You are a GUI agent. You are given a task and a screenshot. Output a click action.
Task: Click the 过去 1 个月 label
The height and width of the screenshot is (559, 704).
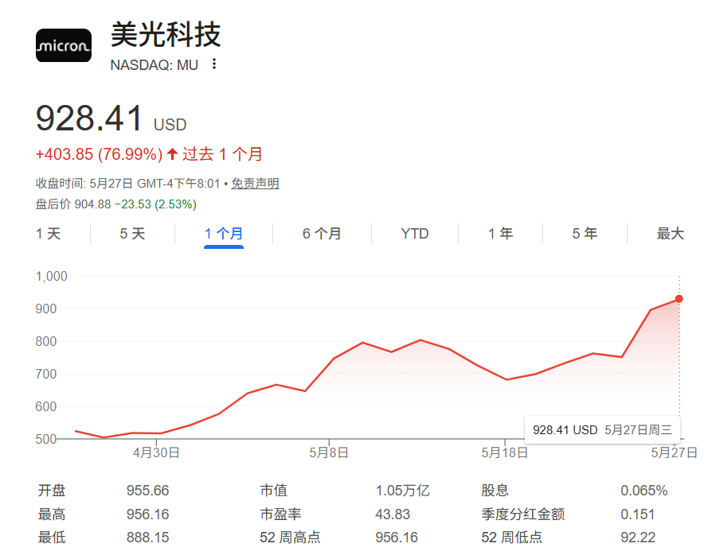point(222,154)
